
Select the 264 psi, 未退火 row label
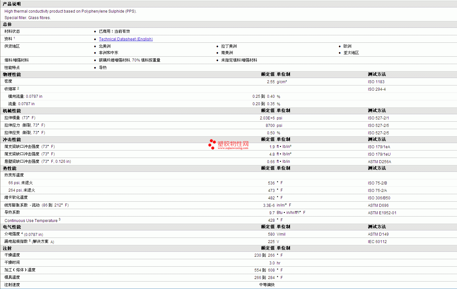click(x=22, y=190)
